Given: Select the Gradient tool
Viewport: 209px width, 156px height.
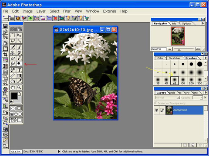Looking at the screenshot, I should [x=19, y=75].
